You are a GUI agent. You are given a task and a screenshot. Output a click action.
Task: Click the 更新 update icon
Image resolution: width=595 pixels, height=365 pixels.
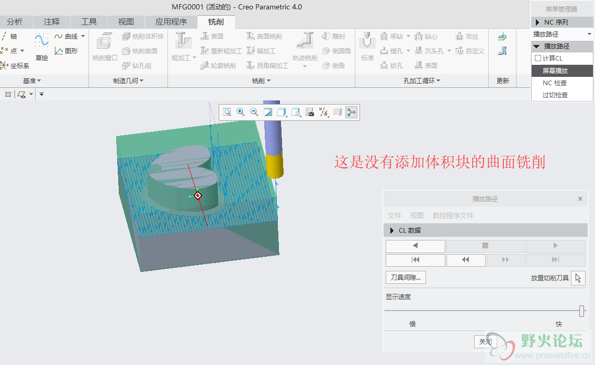502,37
